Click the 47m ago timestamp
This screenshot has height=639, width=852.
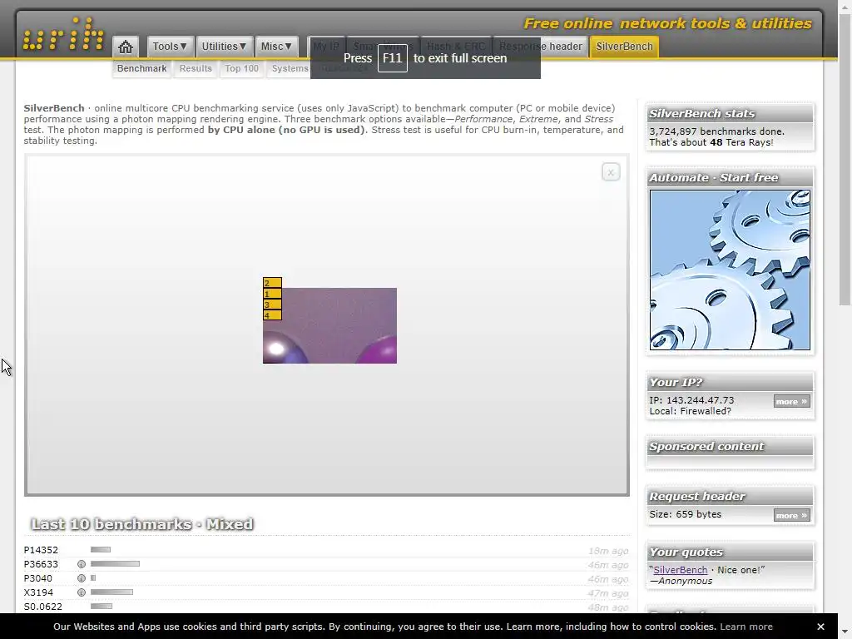(608, 593)
